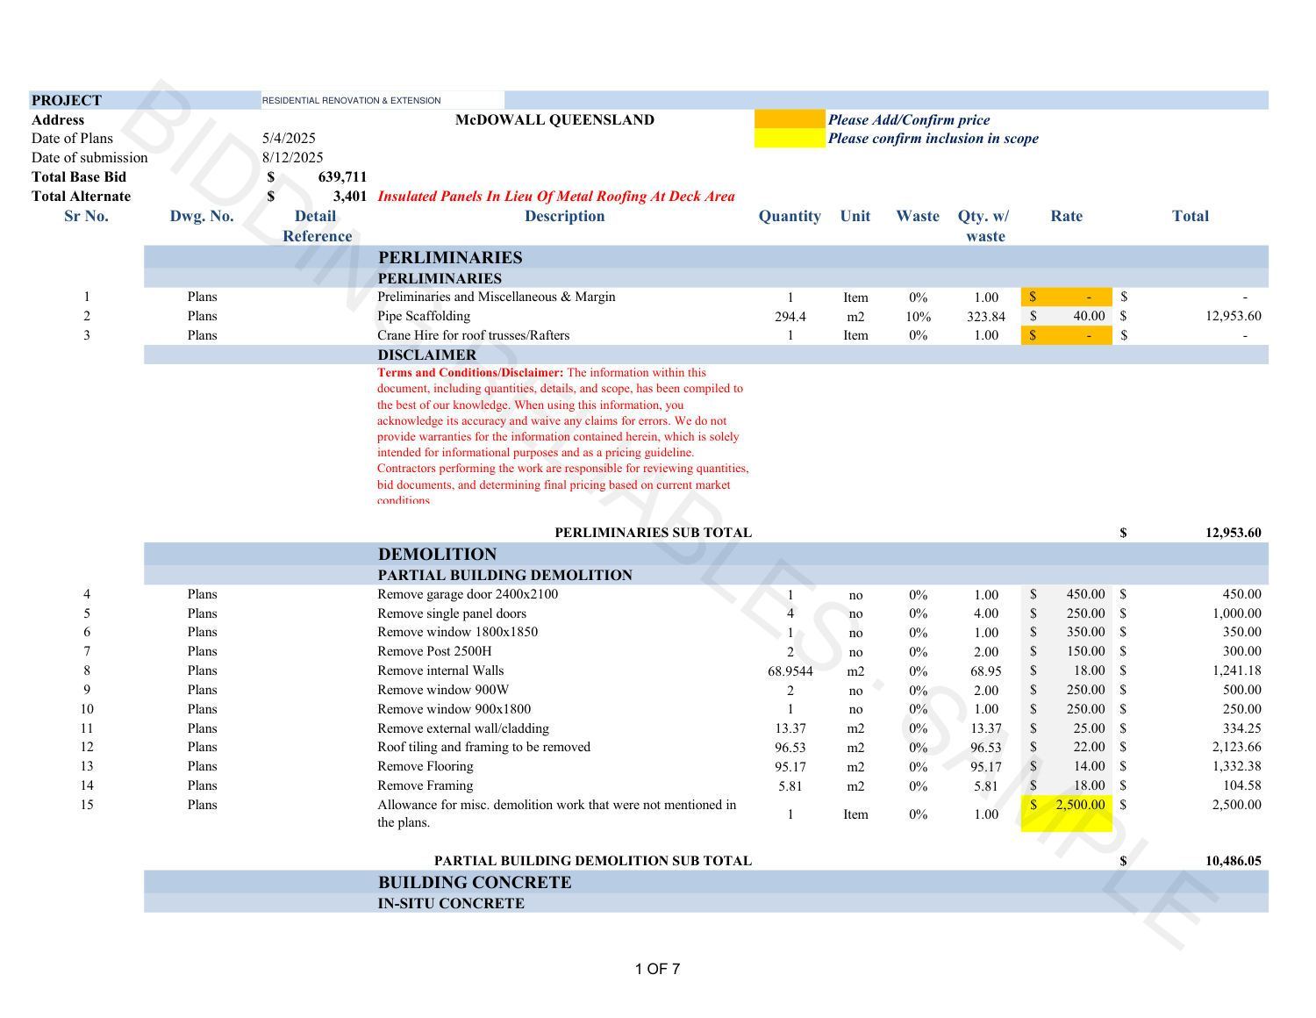Click the "1 OF 7" page number

(x=658, y=969)
